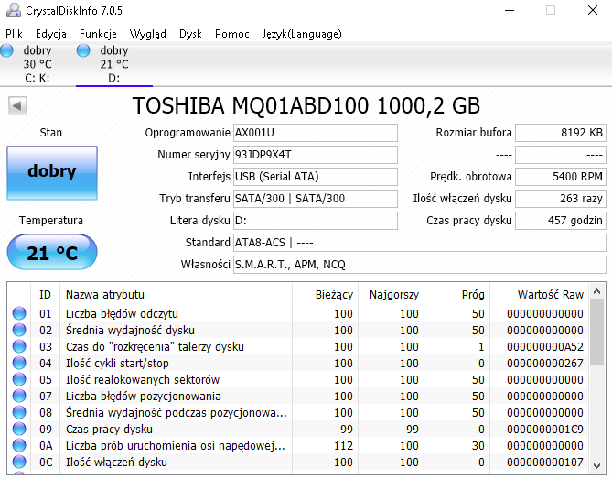Click the CrystalDiskInfo app icon in title bar

pyautogui.click(x=14, y=11)
